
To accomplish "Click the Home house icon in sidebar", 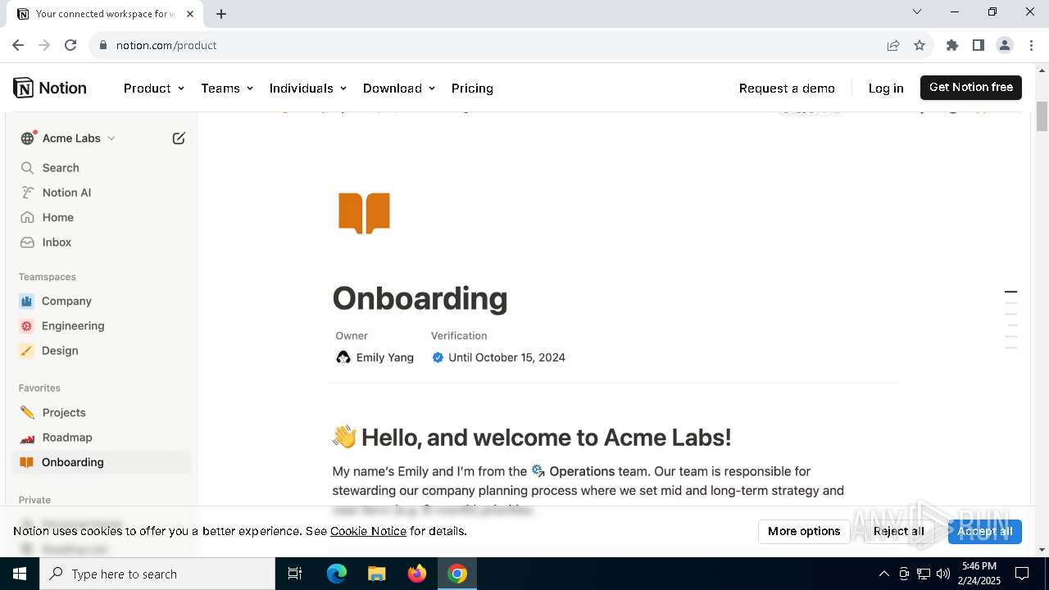I will coord(28,217).
